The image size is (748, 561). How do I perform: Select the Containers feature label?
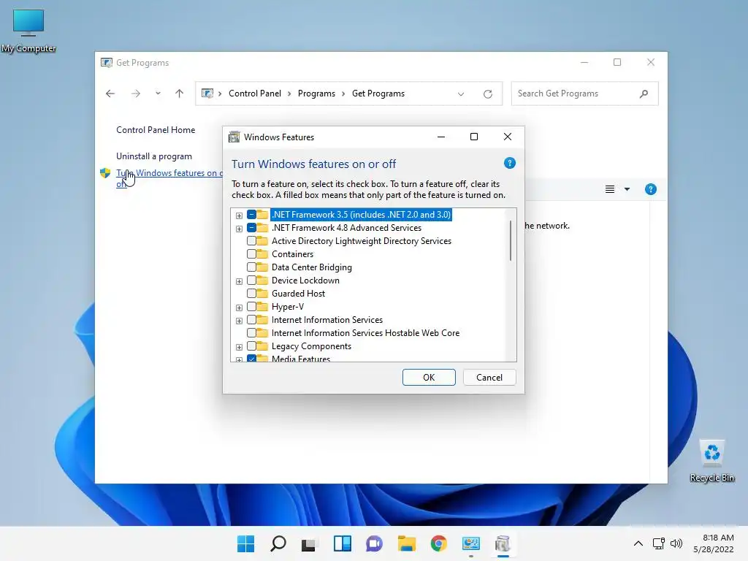(x=292, y=254)
